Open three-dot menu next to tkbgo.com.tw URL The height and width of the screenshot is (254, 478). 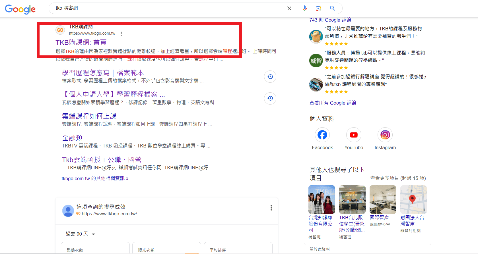pos(121,34)
